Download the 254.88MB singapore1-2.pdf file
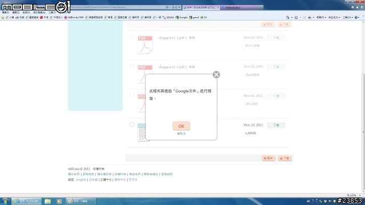365x205 pixels. (276, 67)
